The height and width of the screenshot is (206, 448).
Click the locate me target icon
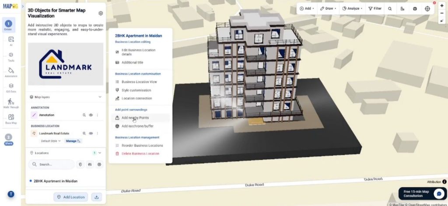(427, 9)
